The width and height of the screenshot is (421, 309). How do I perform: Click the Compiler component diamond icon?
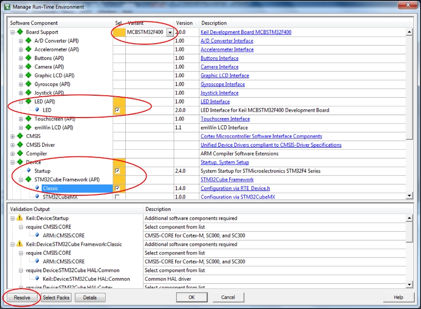[20, 154]
